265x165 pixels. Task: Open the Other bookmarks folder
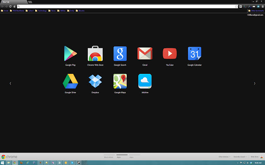pos(256,11)
